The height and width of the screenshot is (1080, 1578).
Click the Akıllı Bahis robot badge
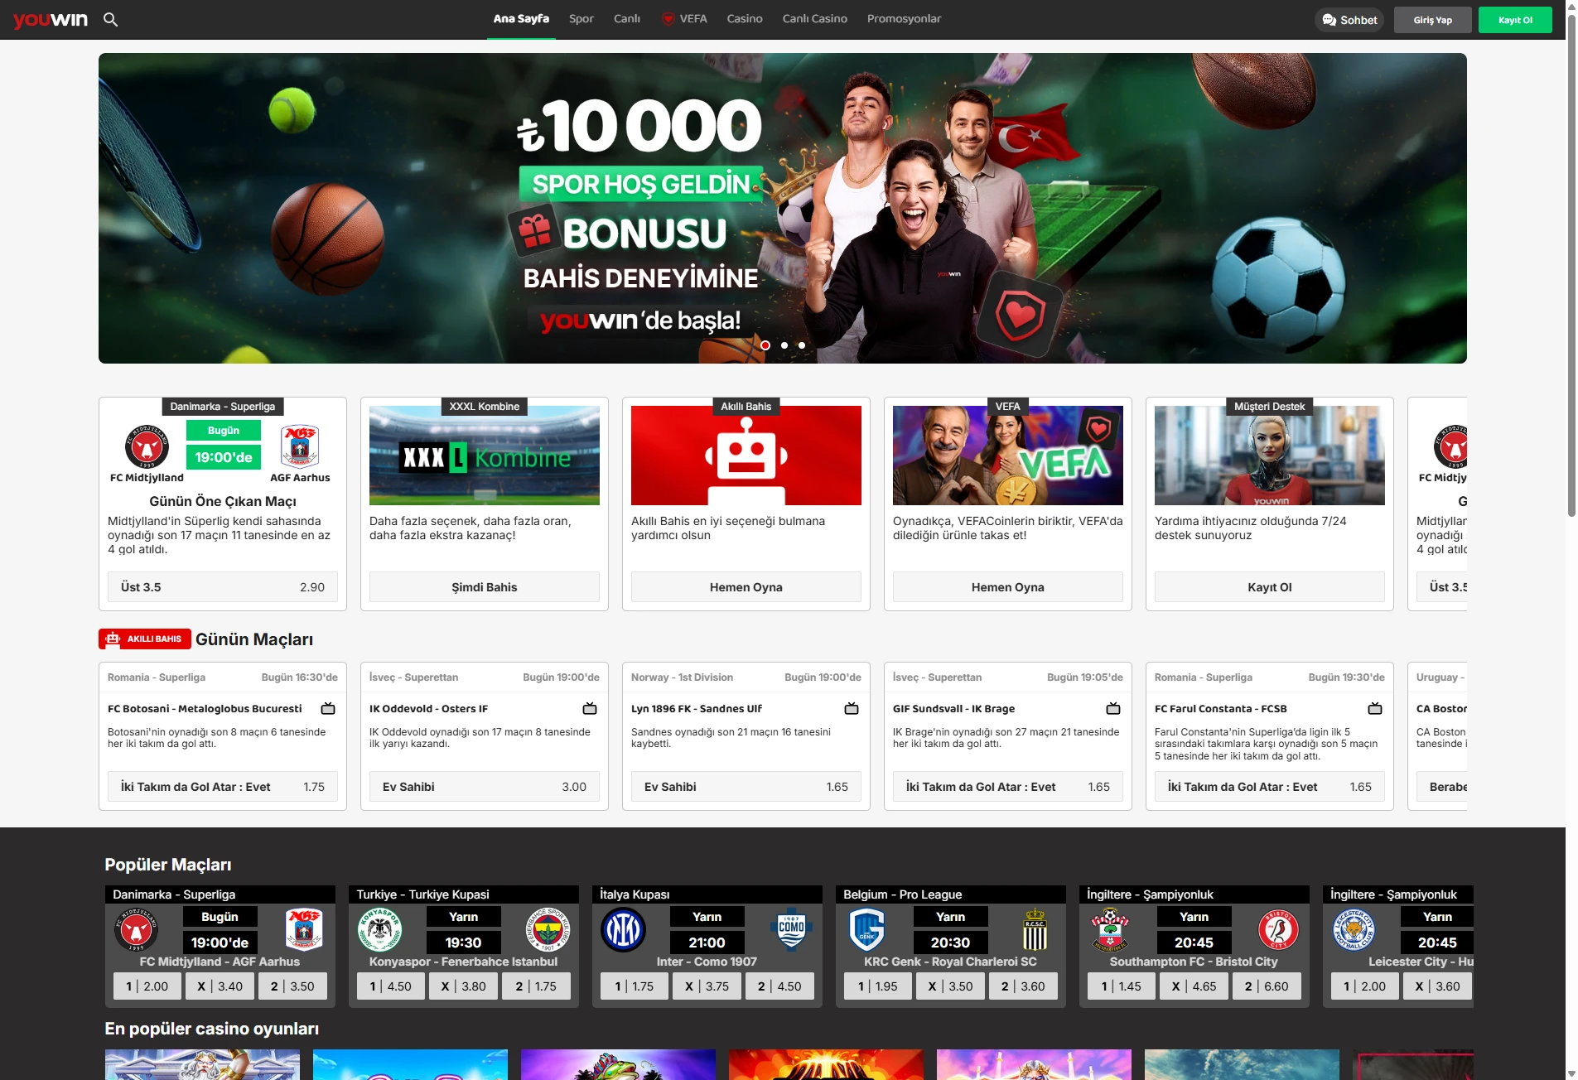coord(145,639)
